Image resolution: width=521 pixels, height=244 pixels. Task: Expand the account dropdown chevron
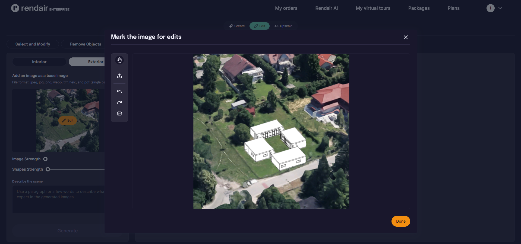(x=500, y=8)
